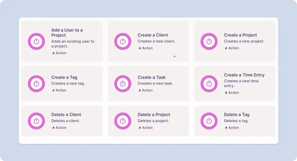The width and height of the screenshot is (297, 161).
Task: Choose the Create a Project heading
Action: (x=240, y=35)
